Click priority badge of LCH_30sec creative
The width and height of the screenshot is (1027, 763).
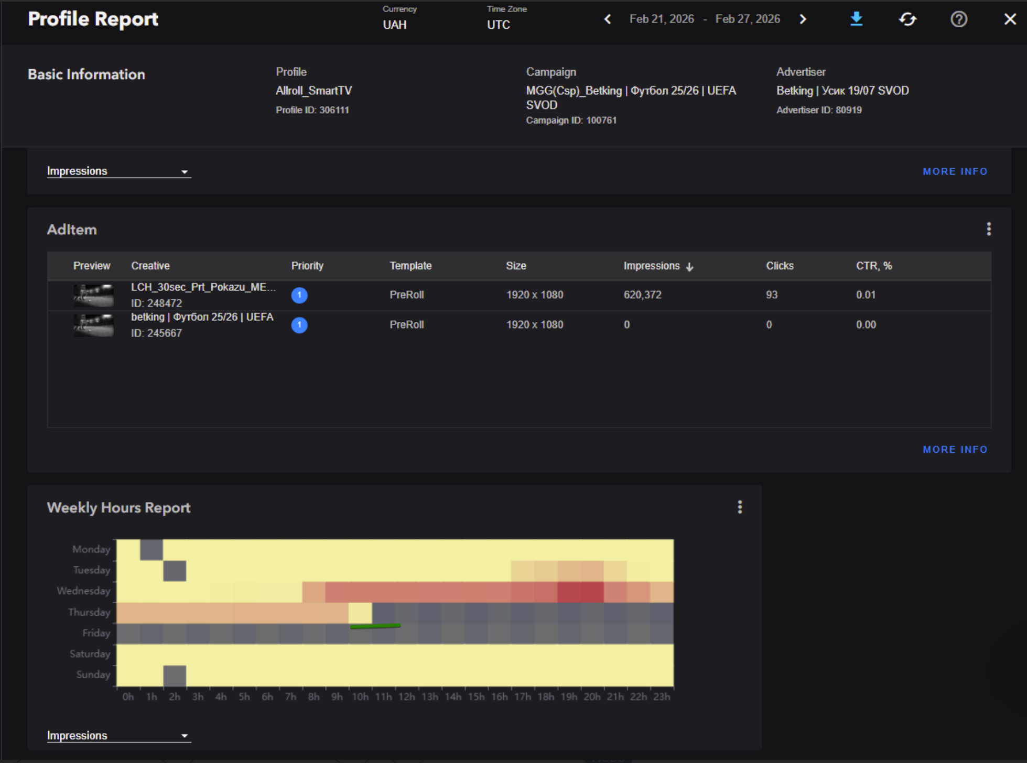[x=299, y=295]
